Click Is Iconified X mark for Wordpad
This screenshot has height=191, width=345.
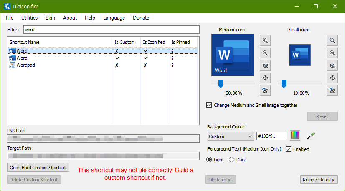pos(145,65)
